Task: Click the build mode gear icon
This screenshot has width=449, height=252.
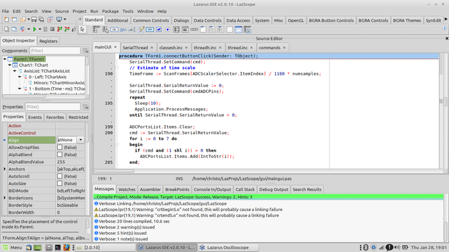Action: coord(22,29)
